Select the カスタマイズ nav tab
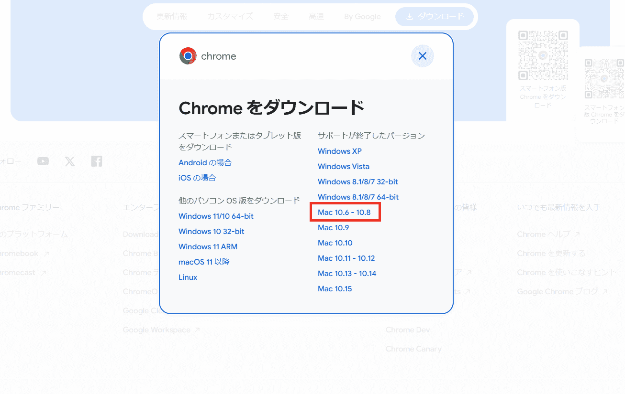Screen dimensions: 625x394 click(230, 17)
